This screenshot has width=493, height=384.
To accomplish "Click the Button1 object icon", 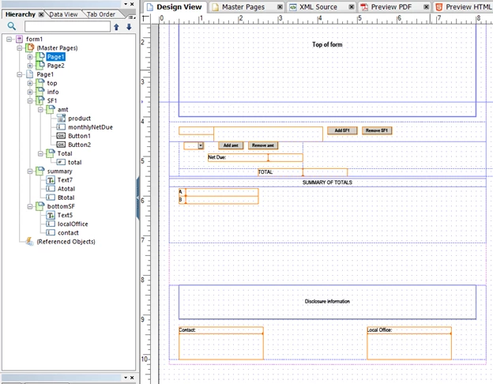I will point(62,136).
